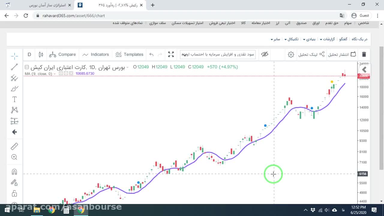Expand the تکنیکال dropdown menu
The height and width of the screenshot is (216, 384).
291,39
